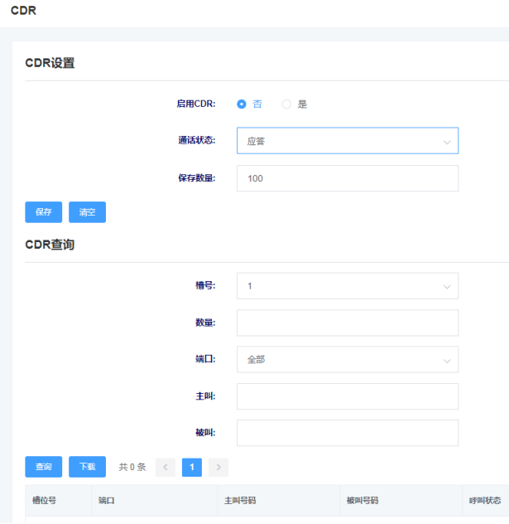Select 是 radio for 启用CDR
Viewport: 509px width, 524px height.
point(286,104)
